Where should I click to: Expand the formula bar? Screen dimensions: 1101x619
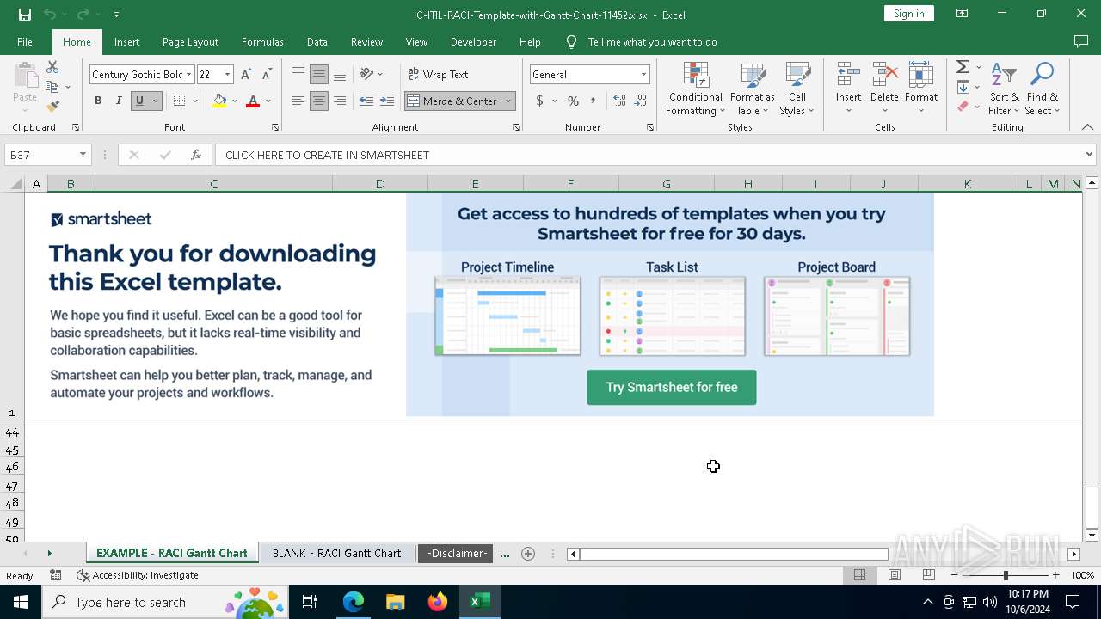tap(1089, 155)
